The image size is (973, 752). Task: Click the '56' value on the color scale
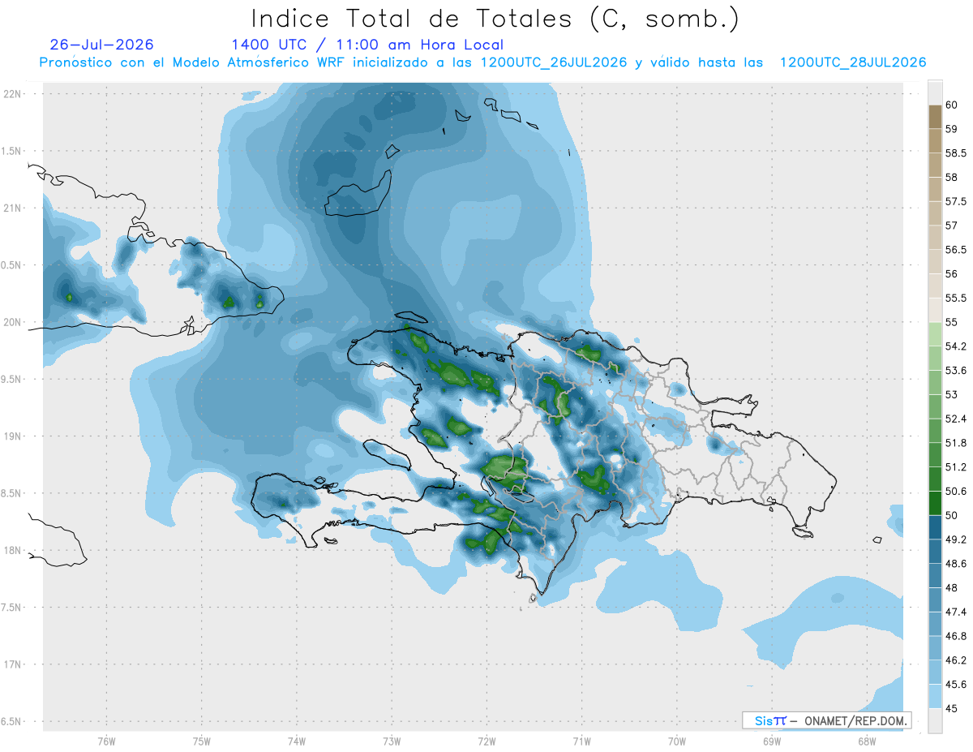(952, 274)
